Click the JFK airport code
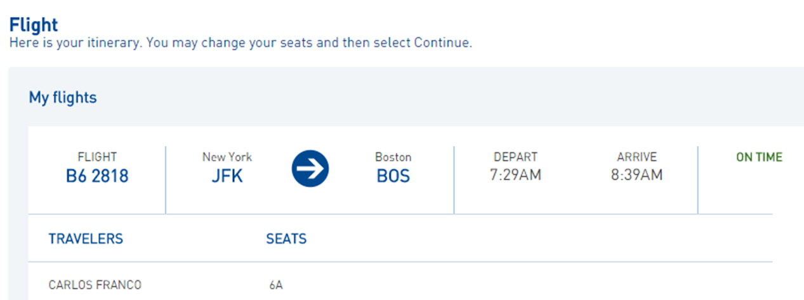This screenshot has height=300, width=804. 227,176
